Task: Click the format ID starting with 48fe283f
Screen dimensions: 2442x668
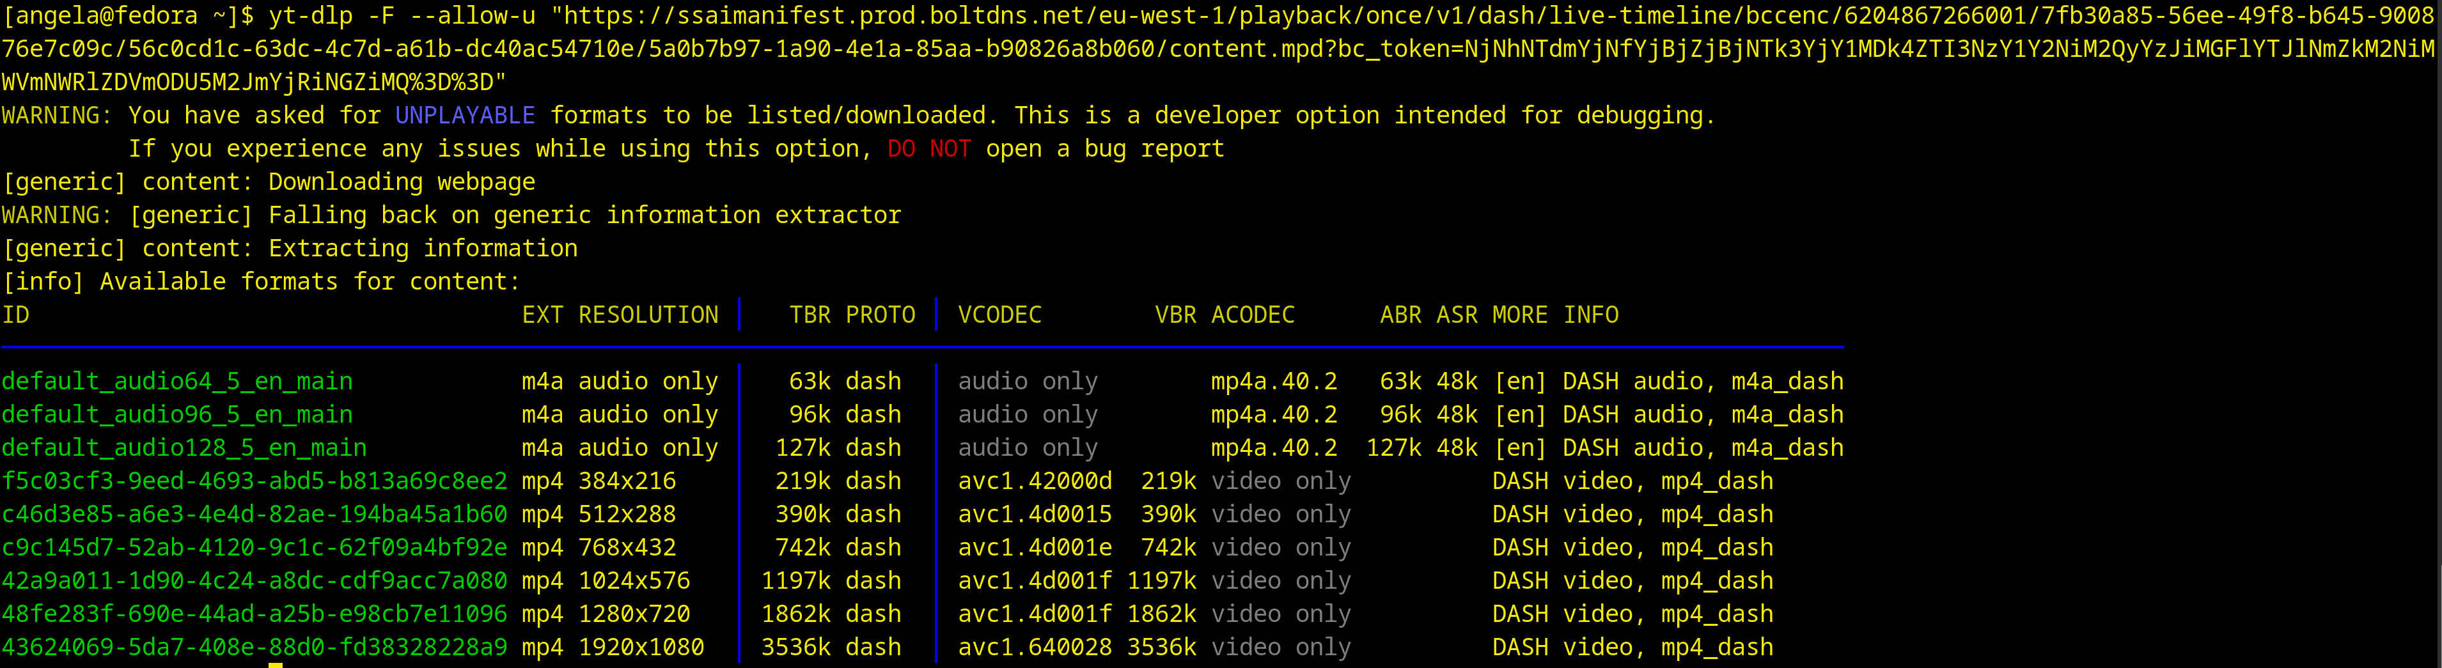Action: coord(254,613)
